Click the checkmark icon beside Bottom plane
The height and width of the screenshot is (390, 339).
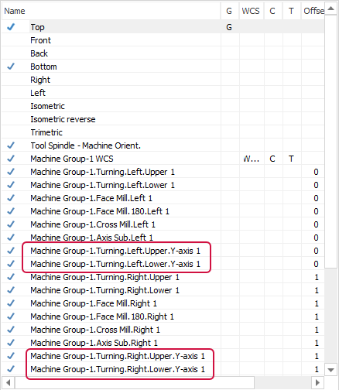11,67
